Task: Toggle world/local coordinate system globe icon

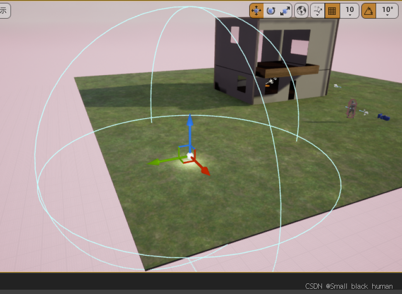Action: (x=301, y=11)
